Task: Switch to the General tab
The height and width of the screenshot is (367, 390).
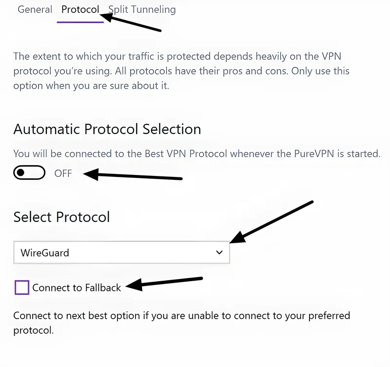Action: tap(35, 9)
